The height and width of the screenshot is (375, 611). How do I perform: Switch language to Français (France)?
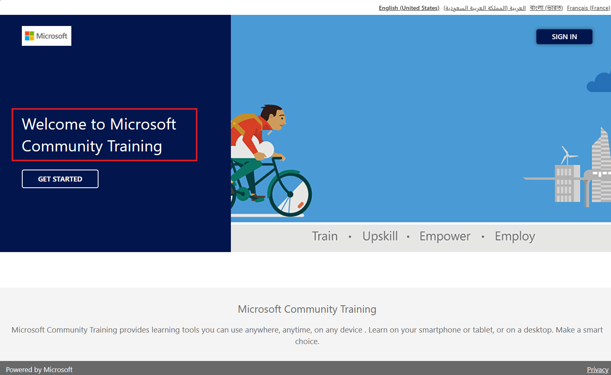click(x=588, y=8)
